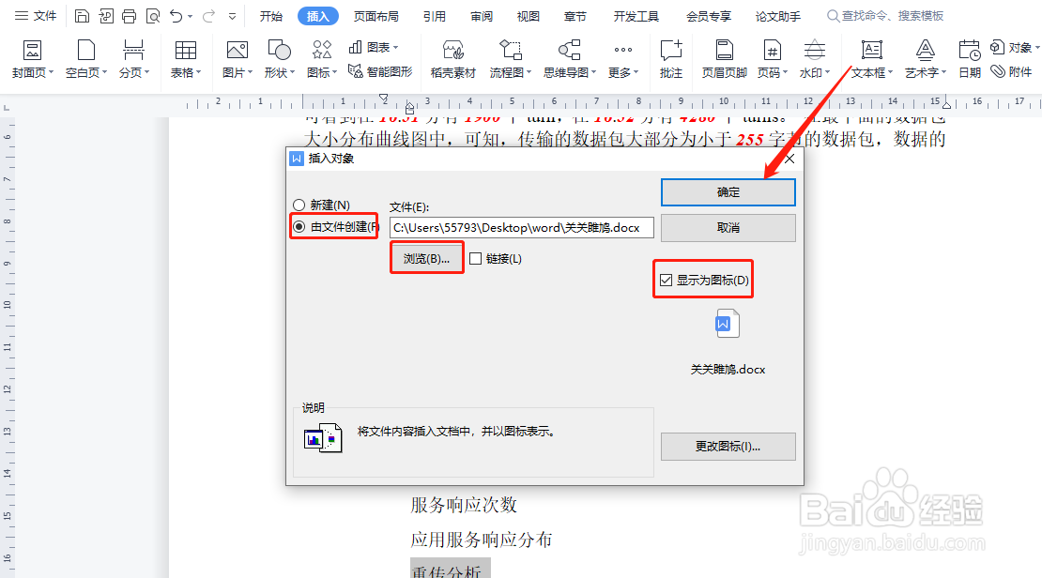1042x578 pixels.
Task: Click the Print Preview icon
Action: tap(153, 16)
